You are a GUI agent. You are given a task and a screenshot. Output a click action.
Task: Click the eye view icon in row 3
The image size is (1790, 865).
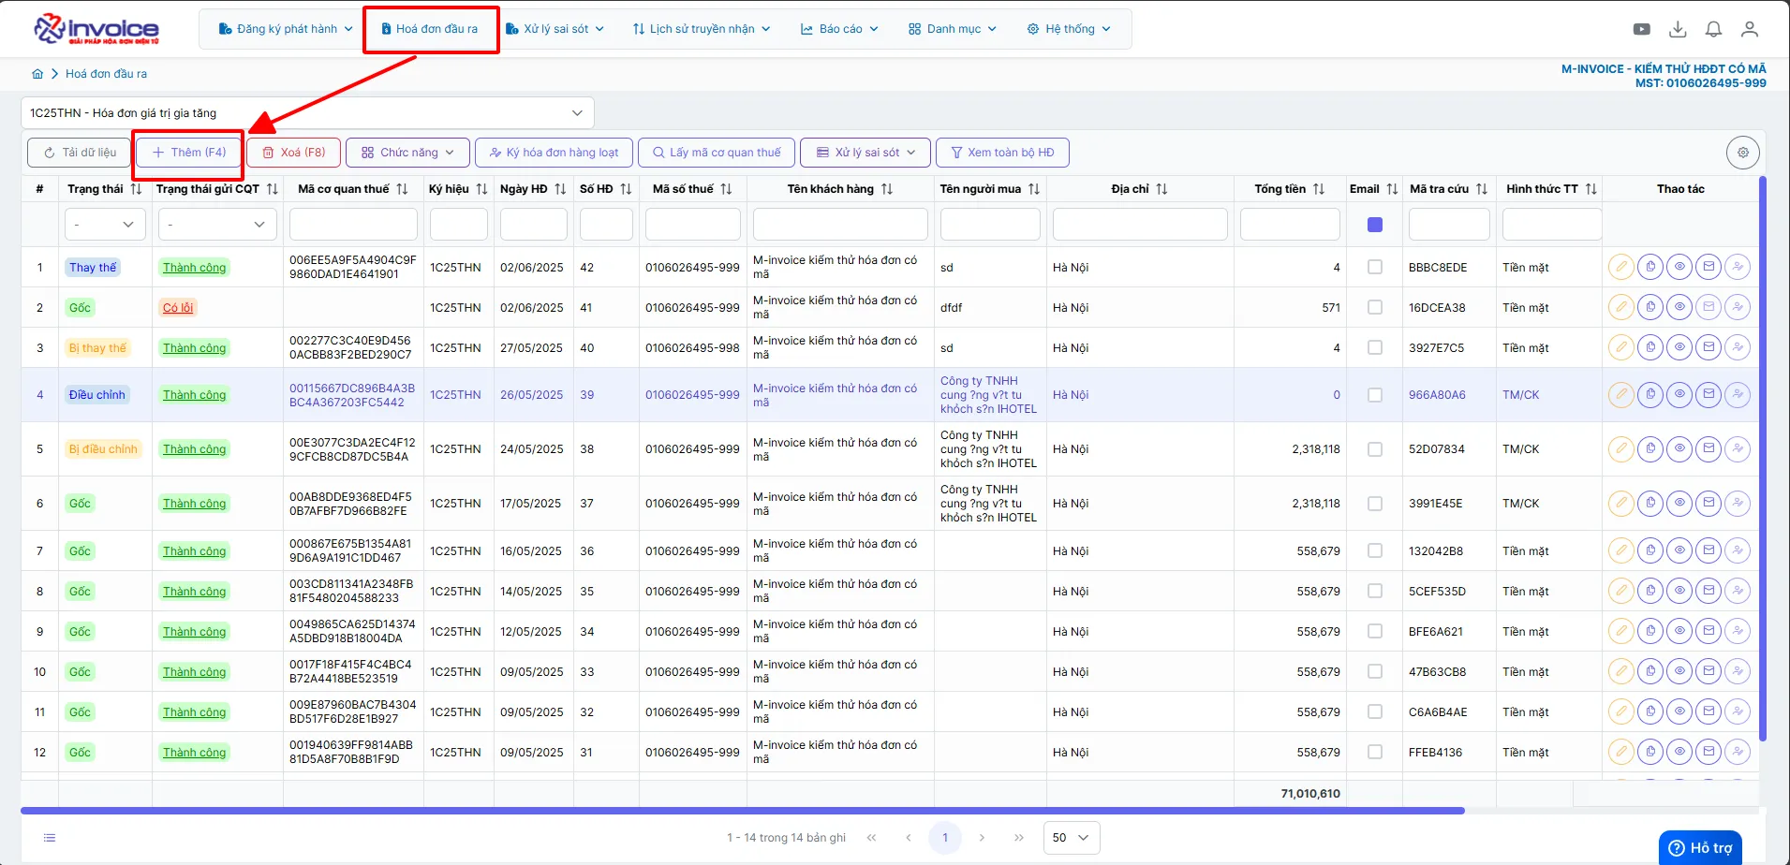1679,347
